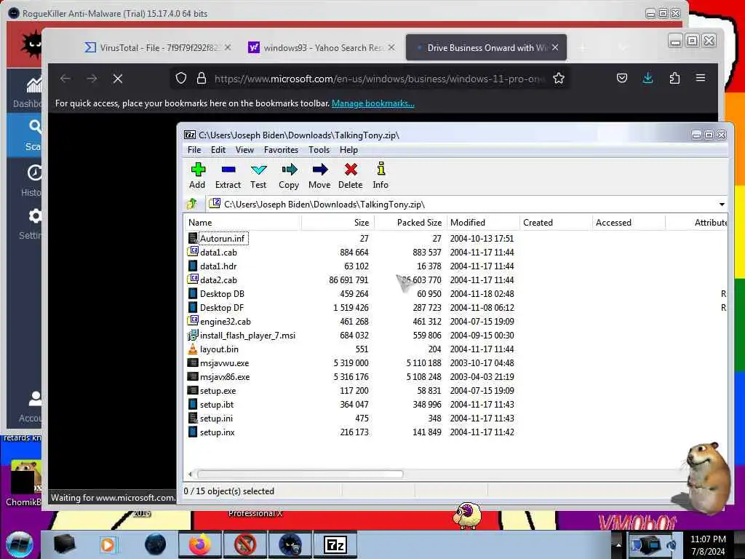The image size is (745, 559).
Task: Select the layout.bin file
Action: point(219,349)
